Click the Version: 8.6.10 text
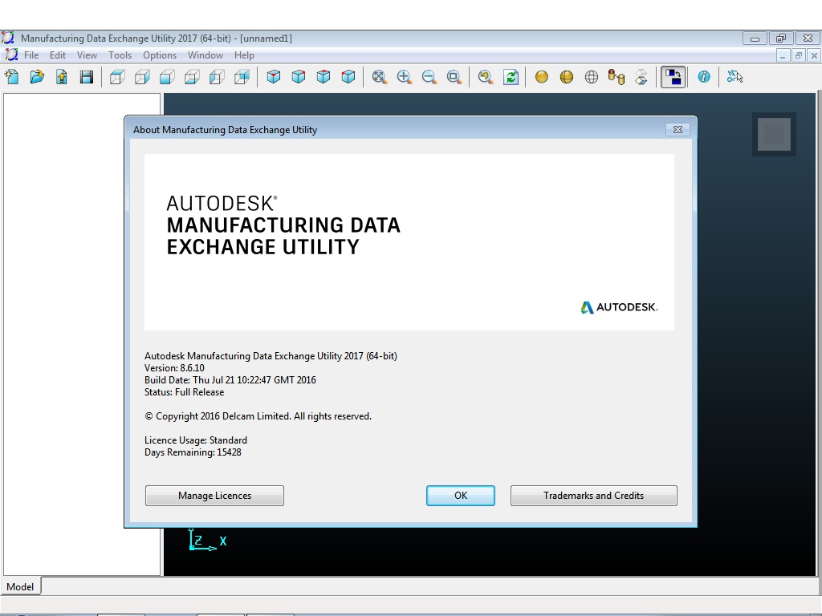 174,367
